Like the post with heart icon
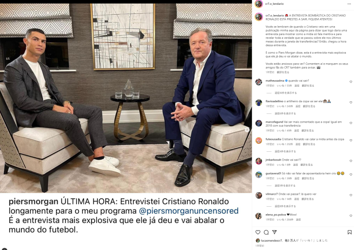This screenshot has height=250, width=354. (258, 232)
